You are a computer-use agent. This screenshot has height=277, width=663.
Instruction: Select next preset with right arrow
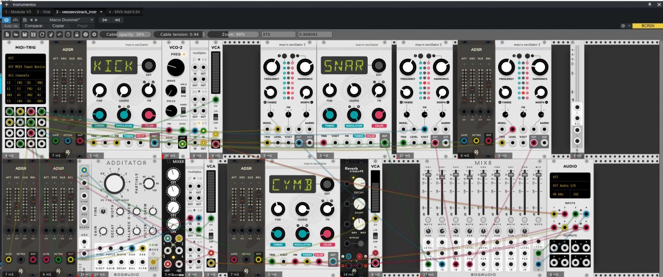(36, 20)
